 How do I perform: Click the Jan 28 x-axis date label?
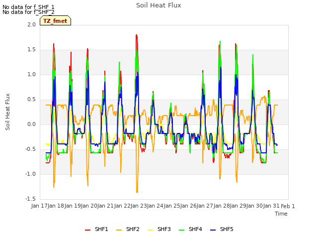tap(222, 206)
